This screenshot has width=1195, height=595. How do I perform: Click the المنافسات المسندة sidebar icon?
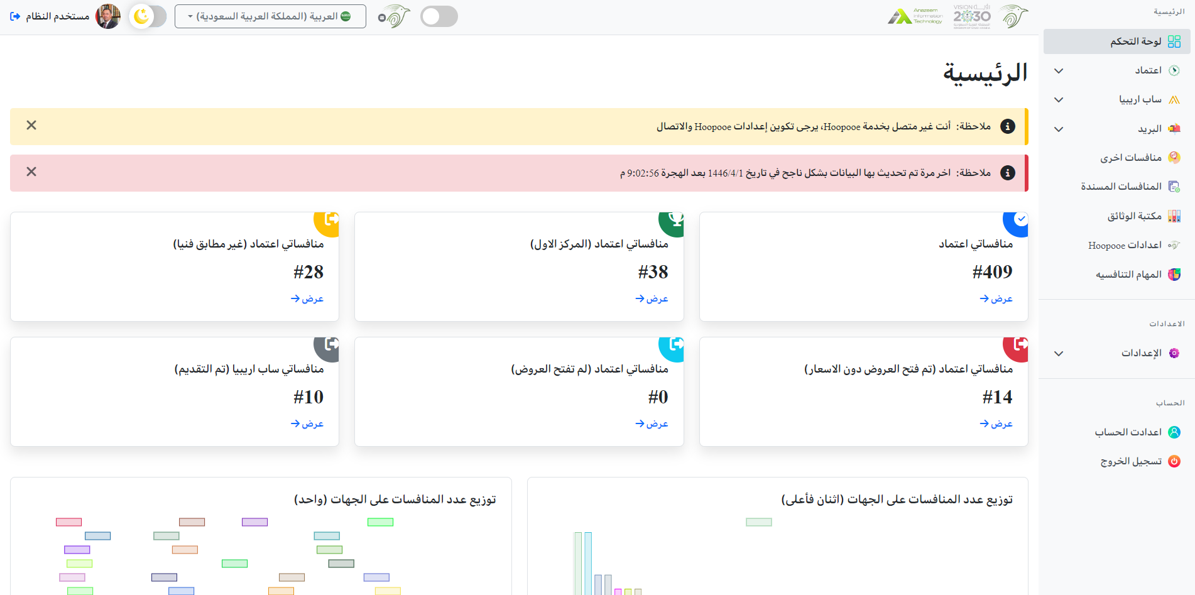[1174, 186]
